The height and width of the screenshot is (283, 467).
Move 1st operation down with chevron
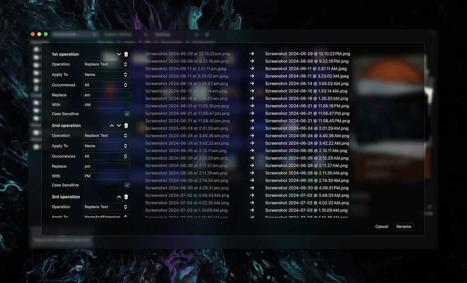click(x=119, y=54)
